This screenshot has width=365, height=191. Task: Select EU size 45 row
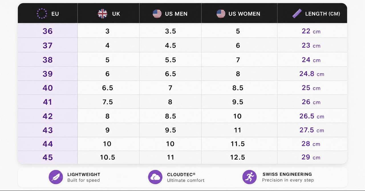(x=182, y=157)
